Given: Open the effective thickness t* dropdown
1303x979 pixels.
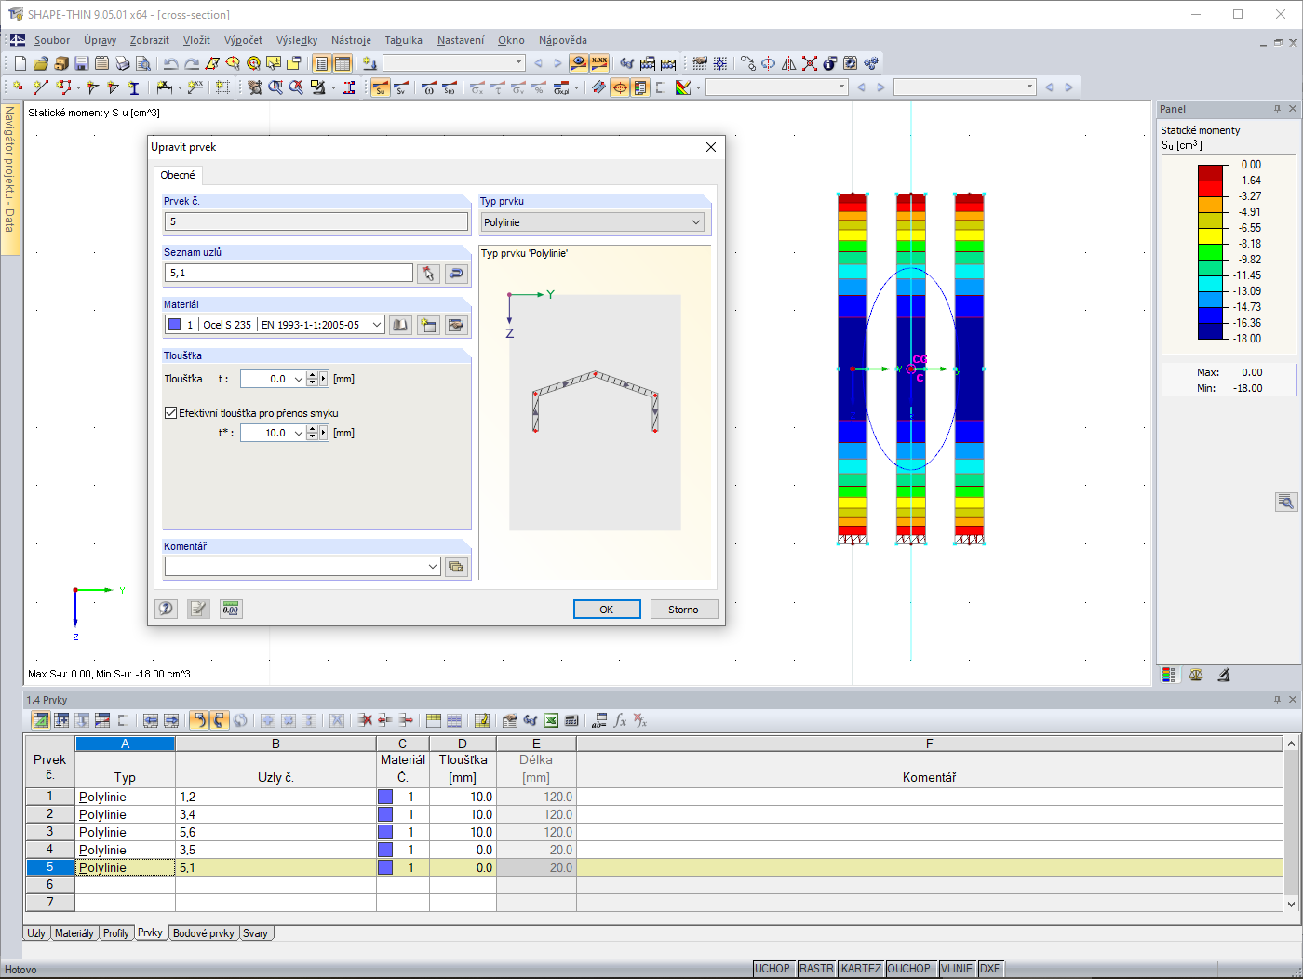Looking at the screenshot, I should pyautogui.click(x=298, y=433).
